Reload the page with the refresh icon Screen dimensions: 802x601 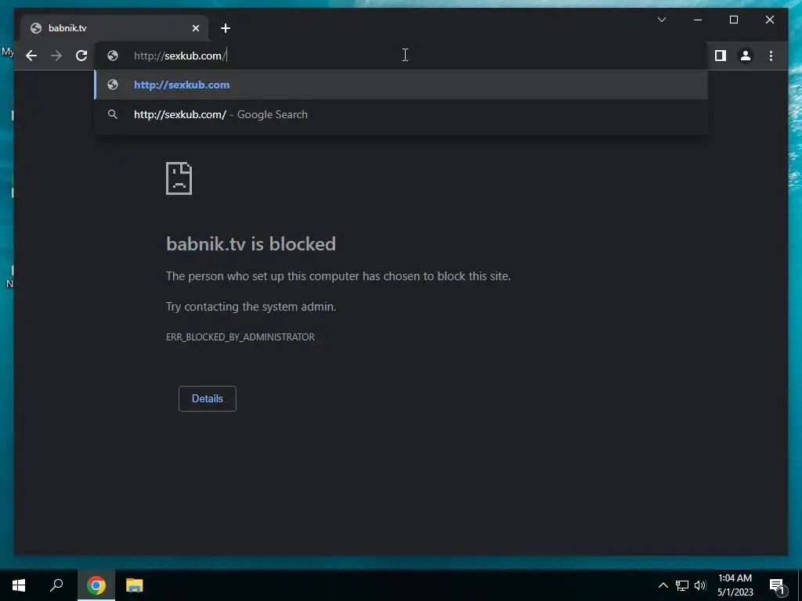(x=81, y=56)
